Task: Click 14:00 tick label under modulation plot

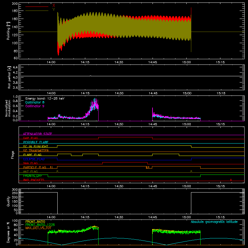Action: [x=51, y=124]
